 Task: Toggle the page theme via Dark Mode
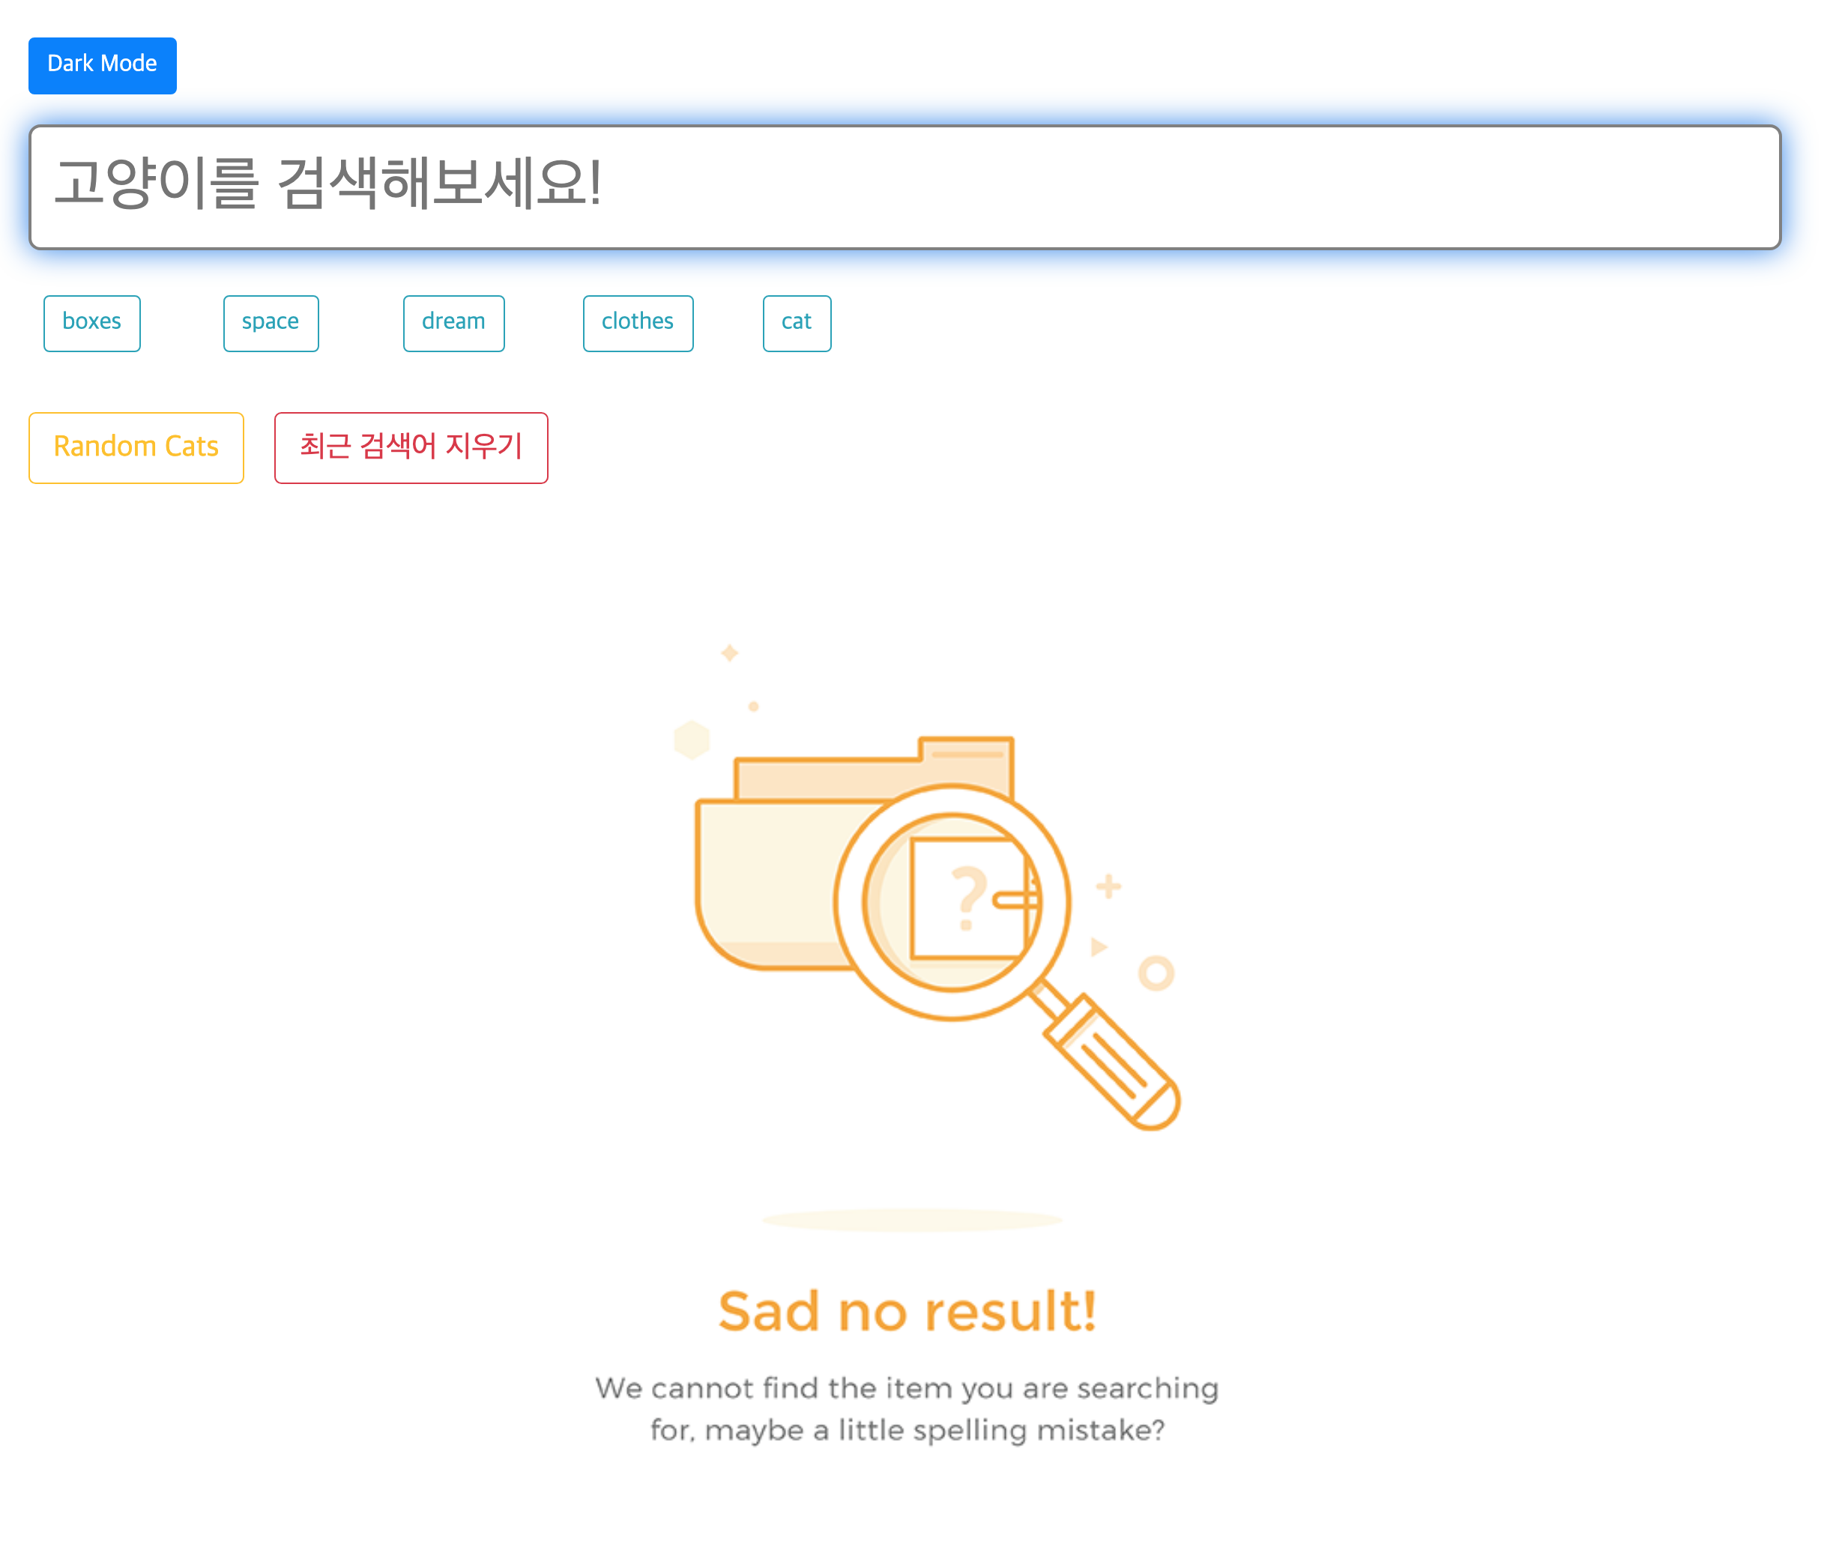tap(102, 64)
